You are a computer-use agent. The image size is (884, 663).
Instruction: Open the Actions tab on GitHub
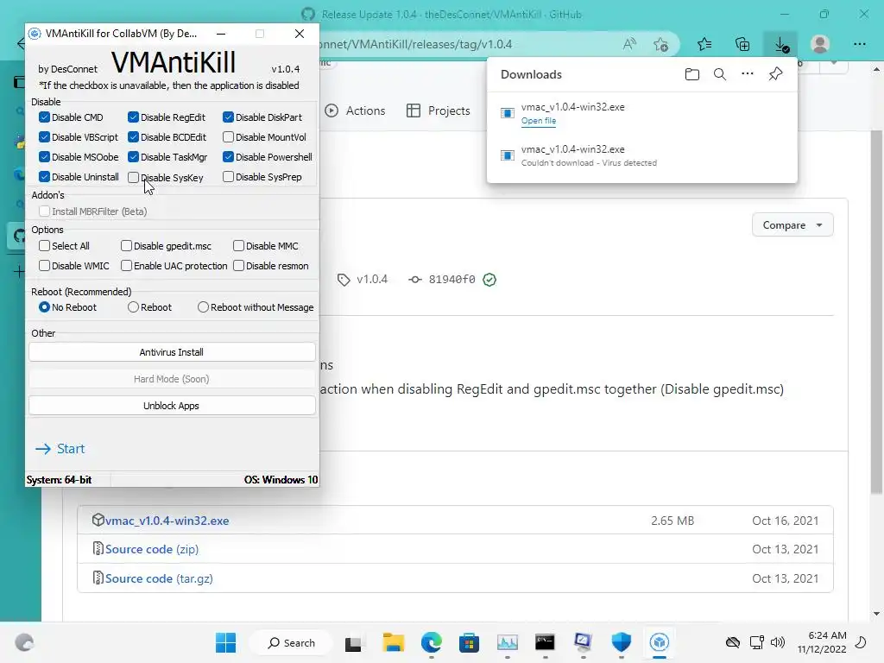pos(355,110)
